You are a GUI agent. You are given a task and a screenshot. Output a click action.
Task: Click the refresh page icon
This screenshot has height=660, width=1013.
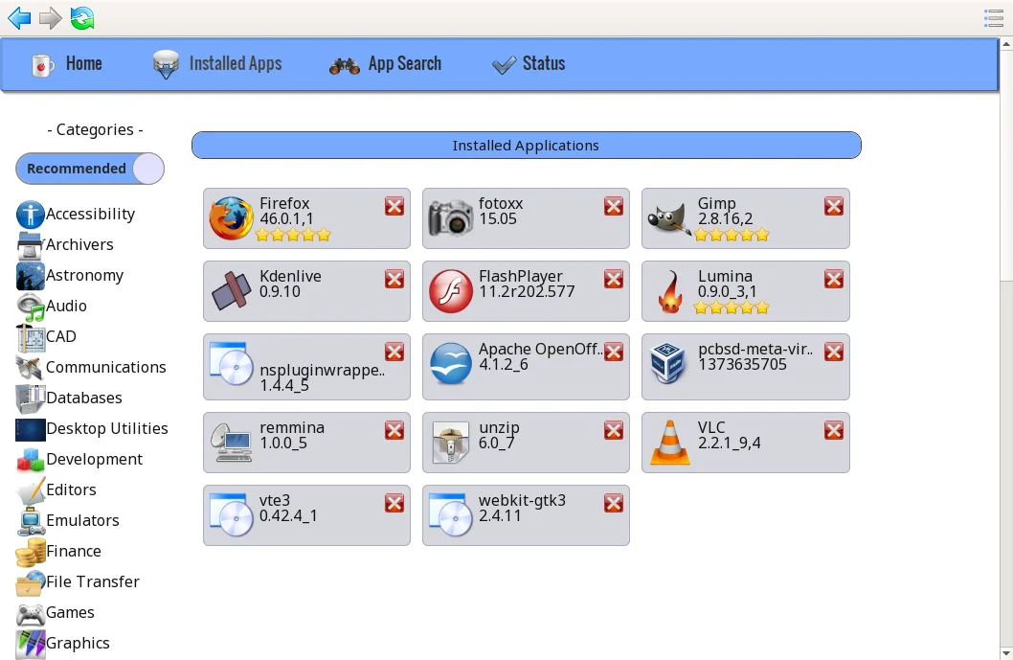82,17
